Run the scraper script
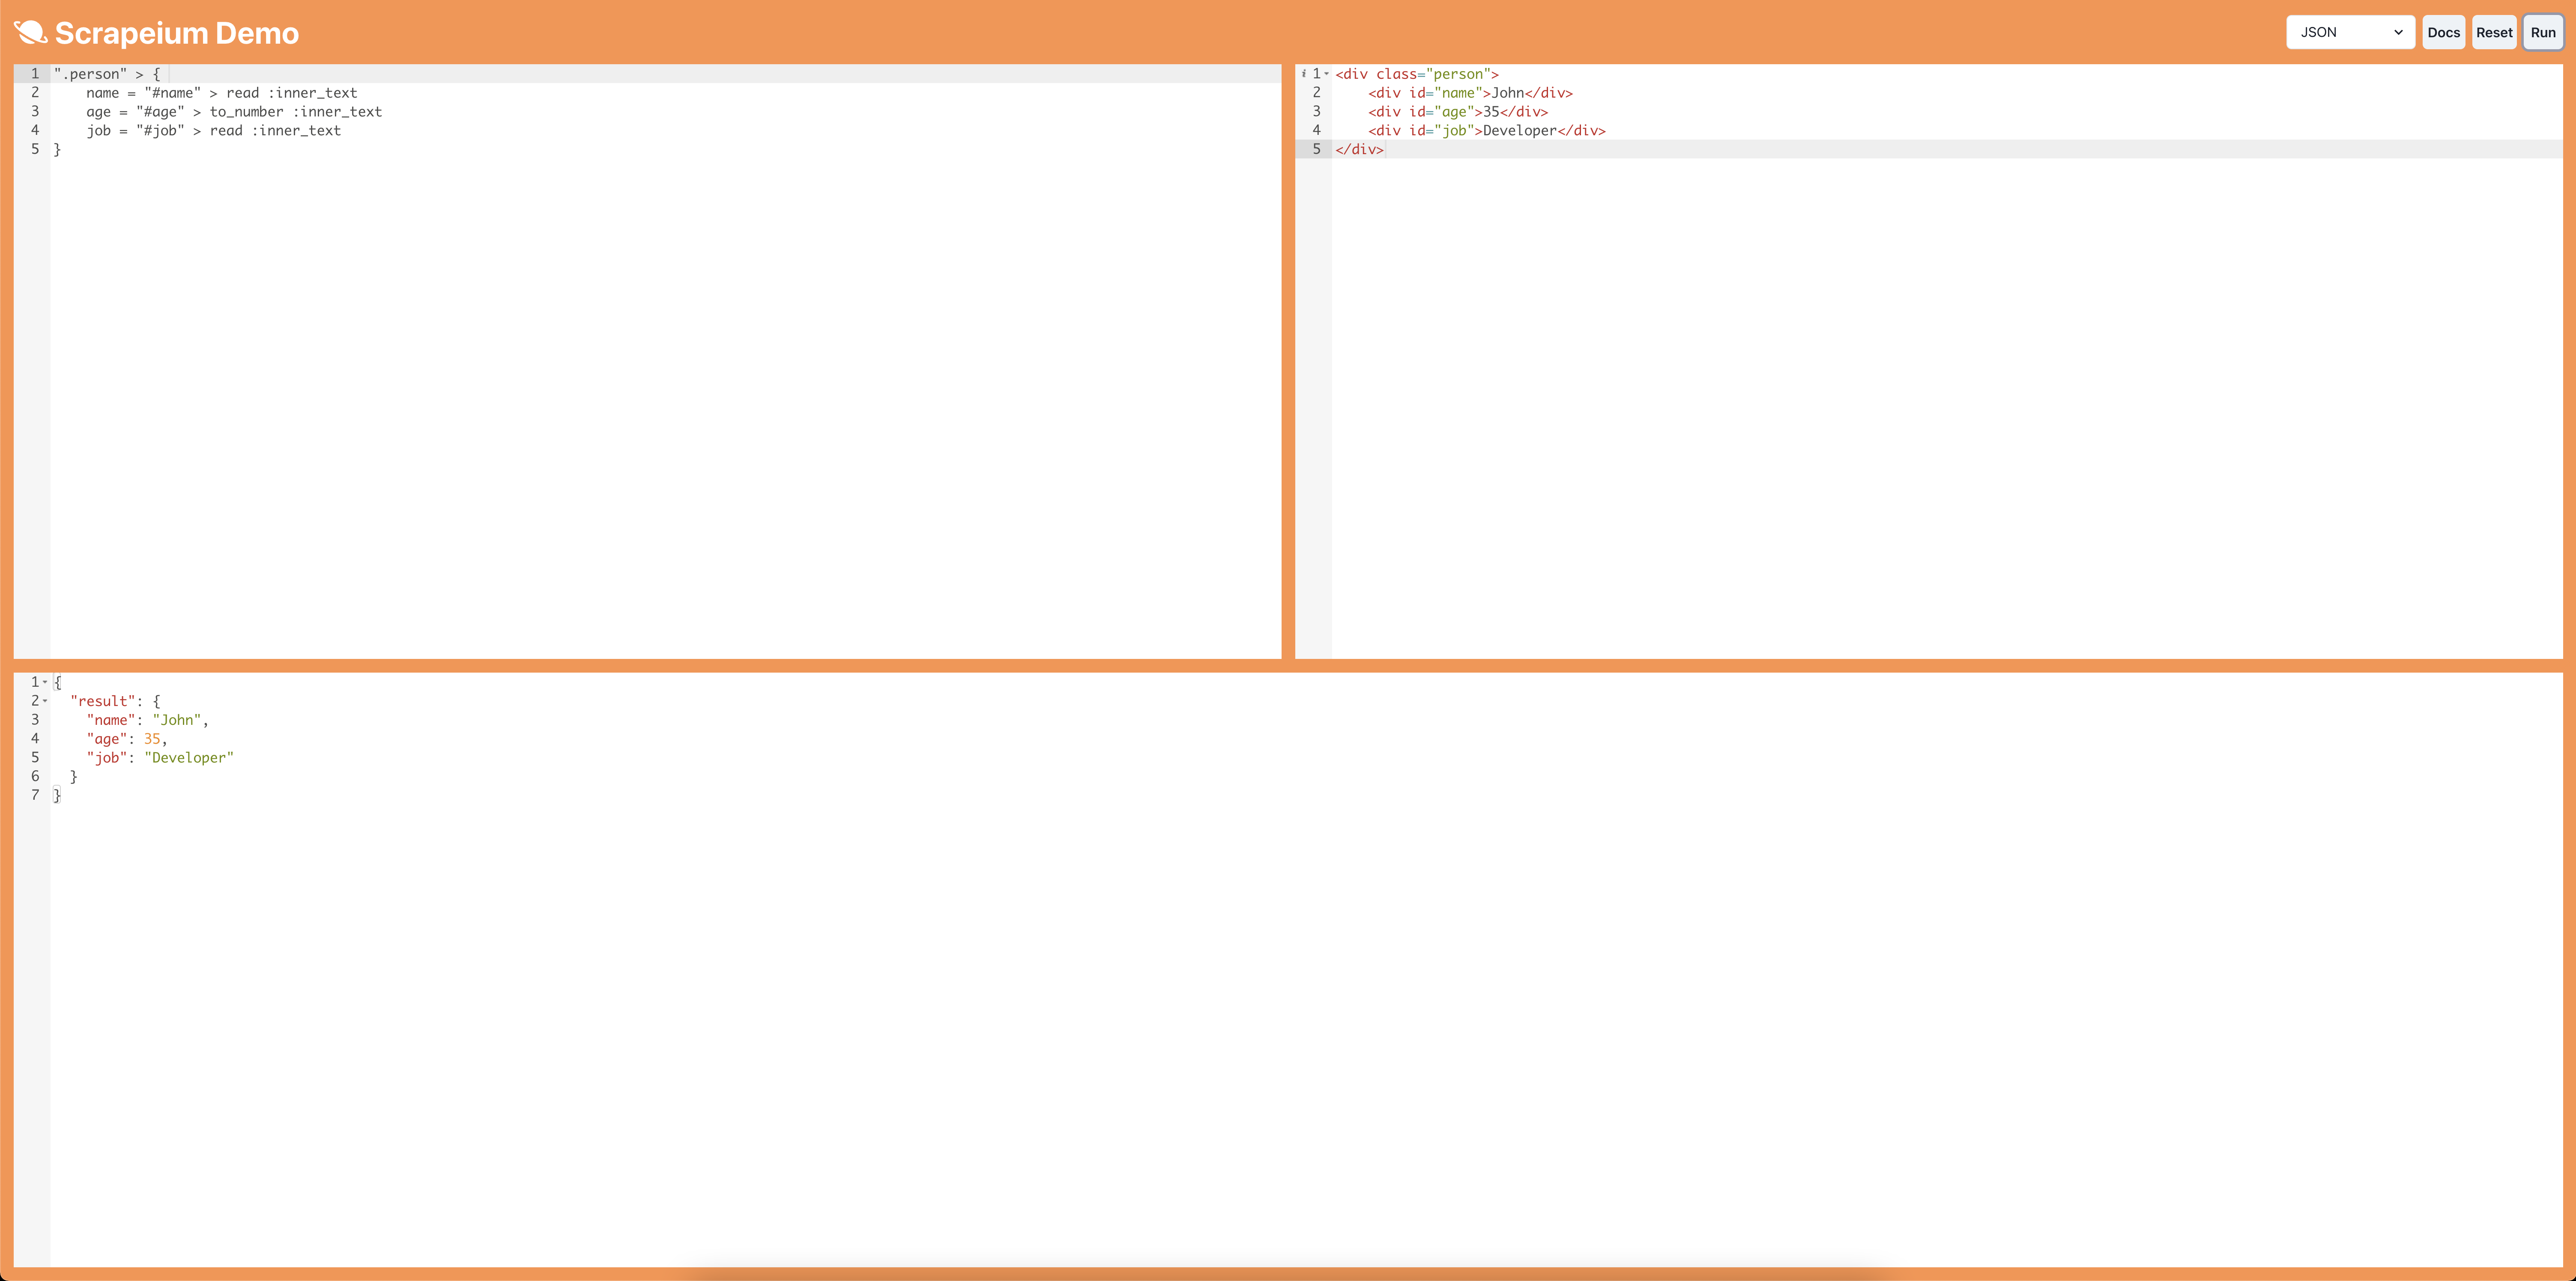Image resolution: width=2576 pixels, height=1281 pixels. [2543, 32]
